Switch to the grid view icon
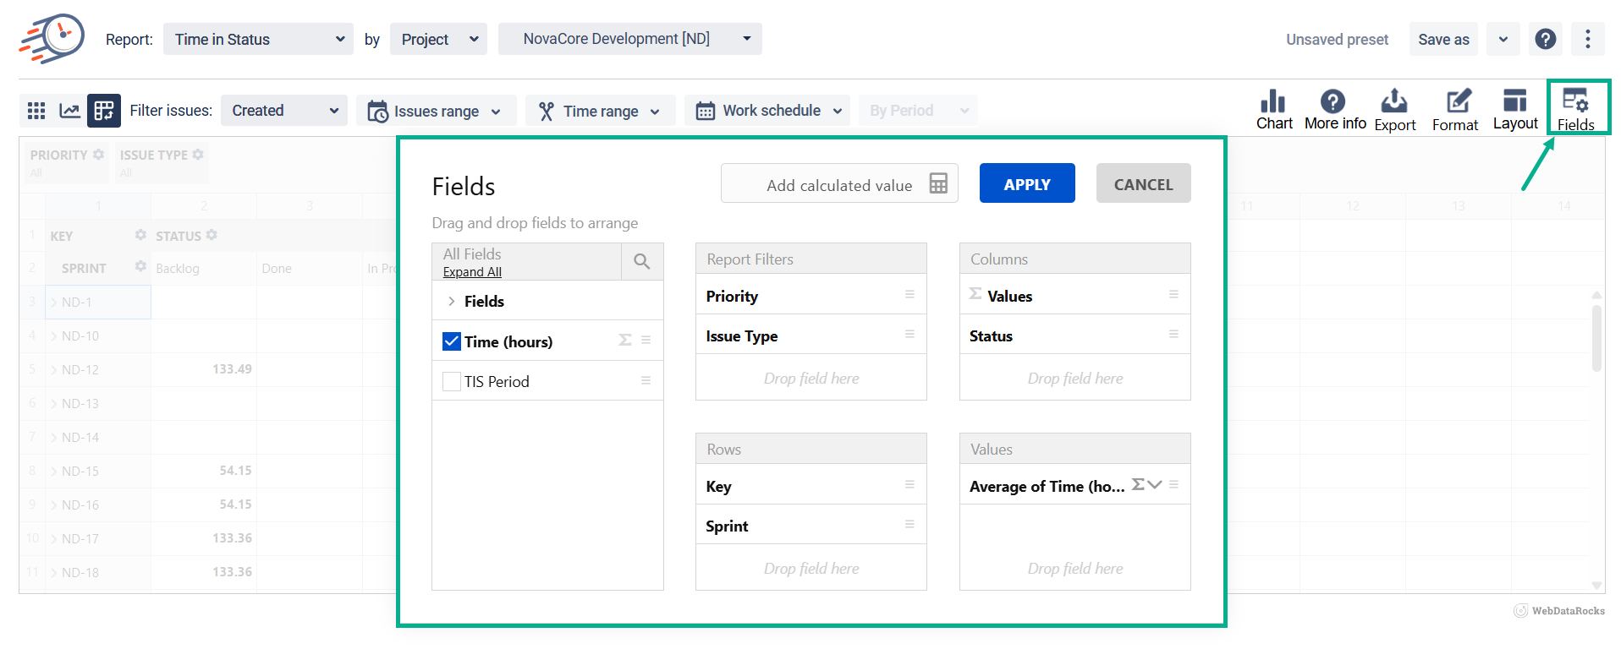1621x649 pixels. point(36,111)
